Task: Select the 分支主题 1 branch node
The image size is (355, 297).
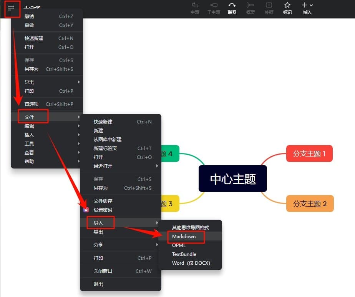Action: pos(309,154)
